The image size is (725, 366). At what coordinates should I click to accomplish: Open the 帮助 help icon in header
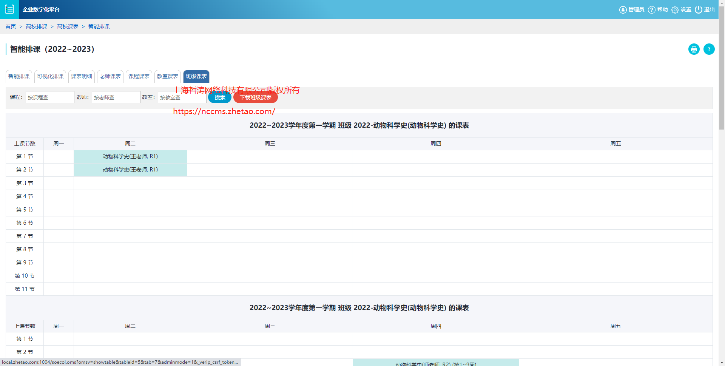pos(651,9)
